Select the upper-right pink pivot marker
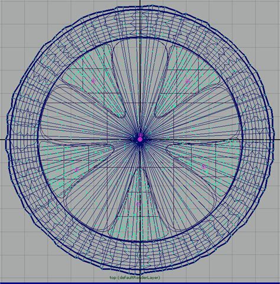The image size is (280, 284). pyautogui.click(x=188, y=81)
